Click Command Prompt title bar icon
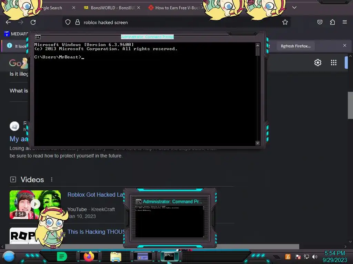Screen dimensions: 353x264 [38, 37]
